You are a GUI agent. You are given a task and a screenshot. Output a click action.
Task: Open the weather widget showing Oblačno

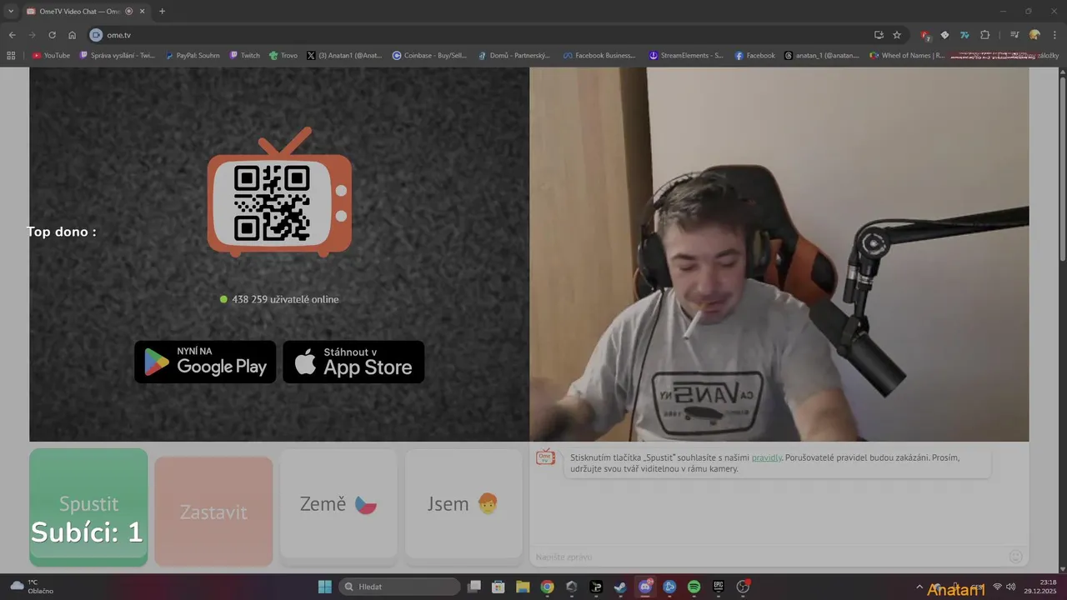32,587
